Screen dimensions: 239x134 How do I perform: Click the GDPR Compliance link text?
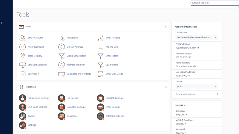click(x=115, y=116)
